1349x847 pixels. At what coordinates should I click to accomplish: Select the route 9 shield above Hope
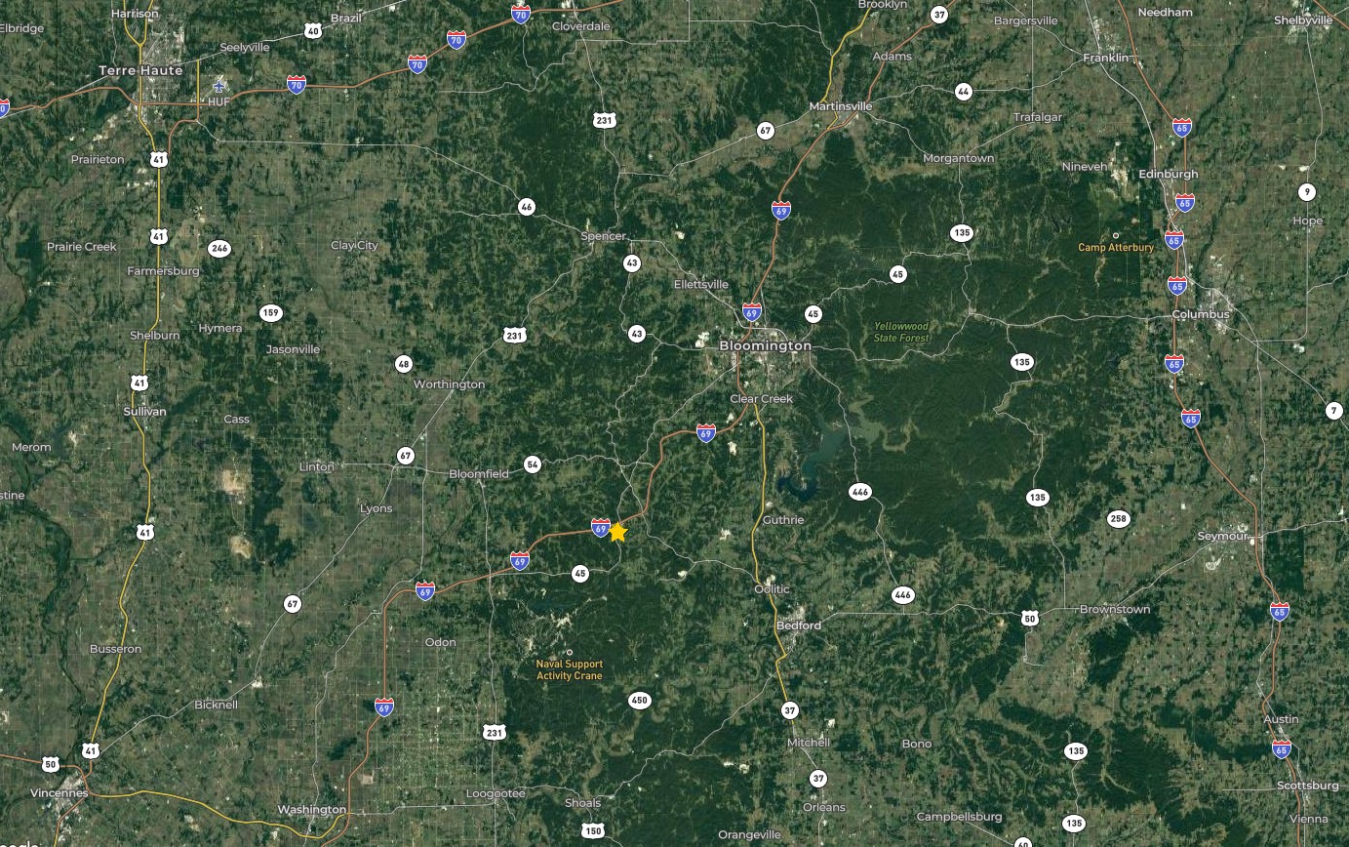tap(1307, 192)
